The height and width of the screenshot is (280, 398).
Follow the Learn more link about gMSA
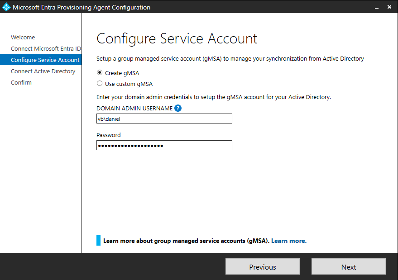click(x=289, y=241)
